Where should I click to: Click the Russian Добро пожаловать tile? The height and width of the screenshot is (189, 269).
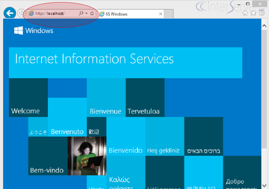(242, 172)
